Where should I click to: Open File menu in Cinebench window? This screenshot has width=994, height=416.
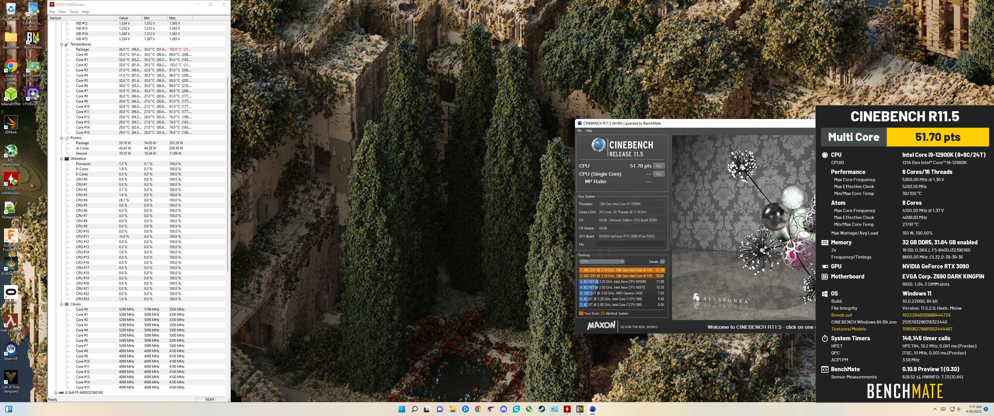[x=580, y=131]
